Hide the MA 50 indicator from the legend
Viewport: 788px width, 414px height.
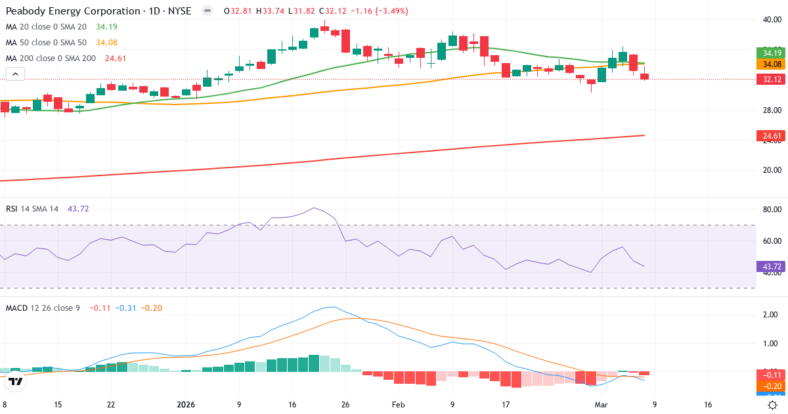(x=46, y=42)
